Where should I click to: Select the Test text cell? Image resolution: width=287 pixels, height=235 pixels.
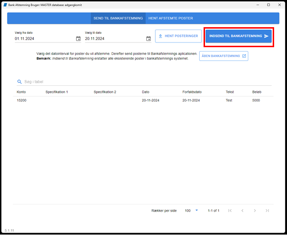(229, 100)
